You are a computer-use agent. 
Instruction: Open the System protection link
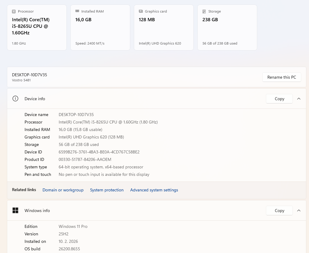107,190
